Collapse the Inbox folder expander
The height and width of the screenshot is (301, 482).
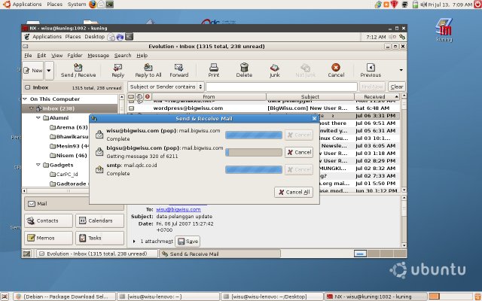click(x=32, y=108)
